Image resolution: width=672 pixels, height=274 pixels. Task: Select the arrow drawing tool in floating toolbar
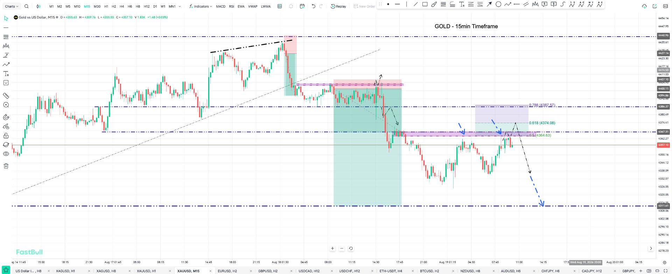click(489, 5)
